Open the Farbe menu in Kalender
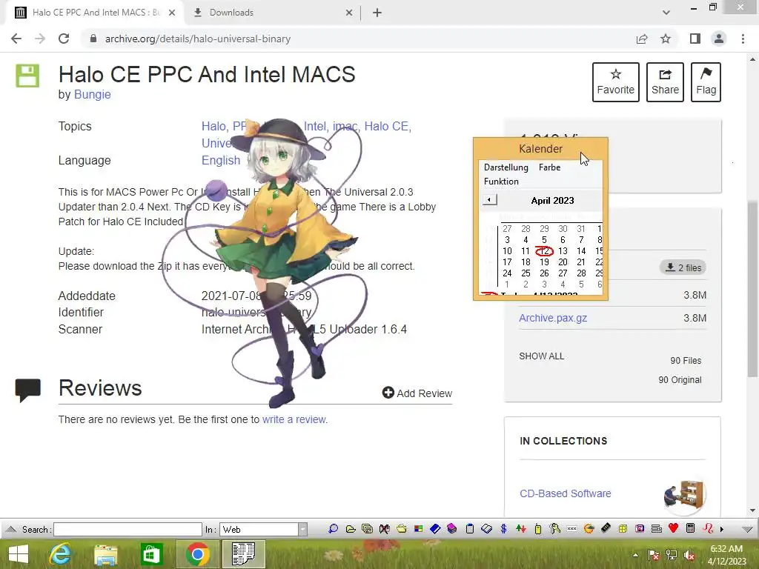This screenshot has width=759, height=569. click(x=549, y=167)
